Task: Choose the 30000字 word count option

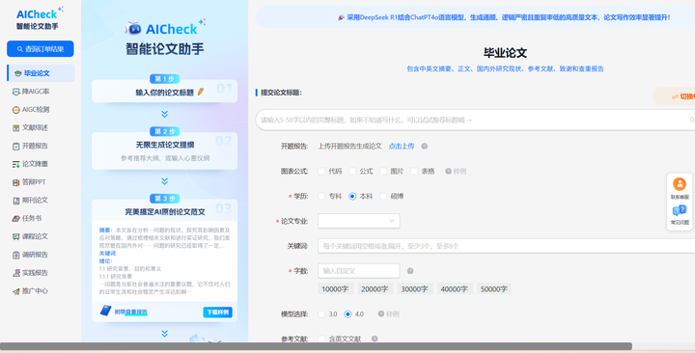Action: (414, 288)
